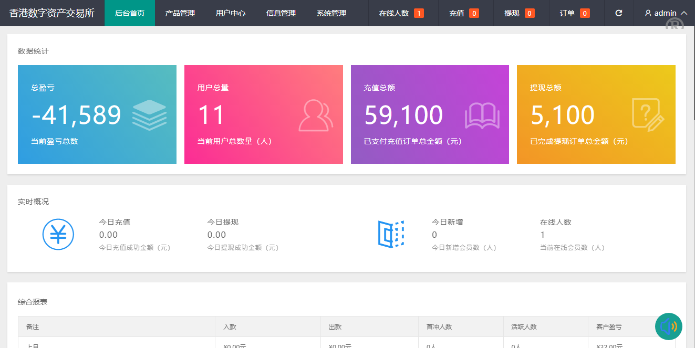Screen dimensions: 695x348
Task: Click the floating speaker sound icon
Action: (x=668, y=326)
